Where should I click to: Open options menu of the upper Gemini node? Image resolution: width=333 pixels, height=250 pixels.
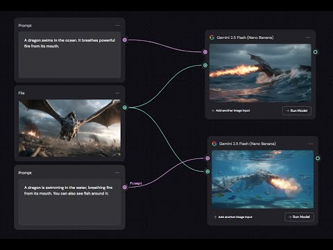coord(308,37)
